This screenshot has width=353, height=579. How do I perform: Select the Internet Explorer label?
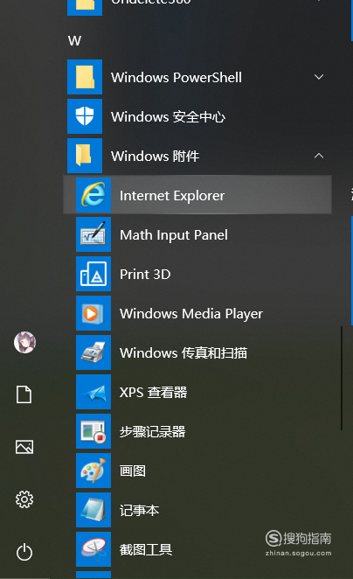(x=172, y=196)
